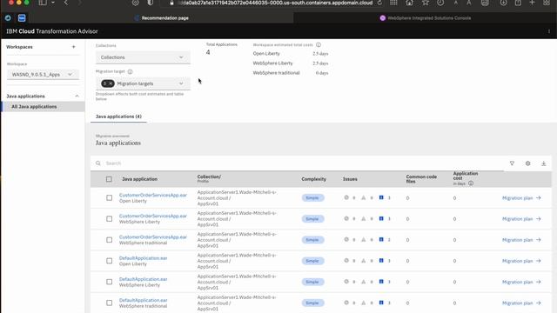
Task: Click the share icon in the browser toolbar
Action: [x=519, y=3]
